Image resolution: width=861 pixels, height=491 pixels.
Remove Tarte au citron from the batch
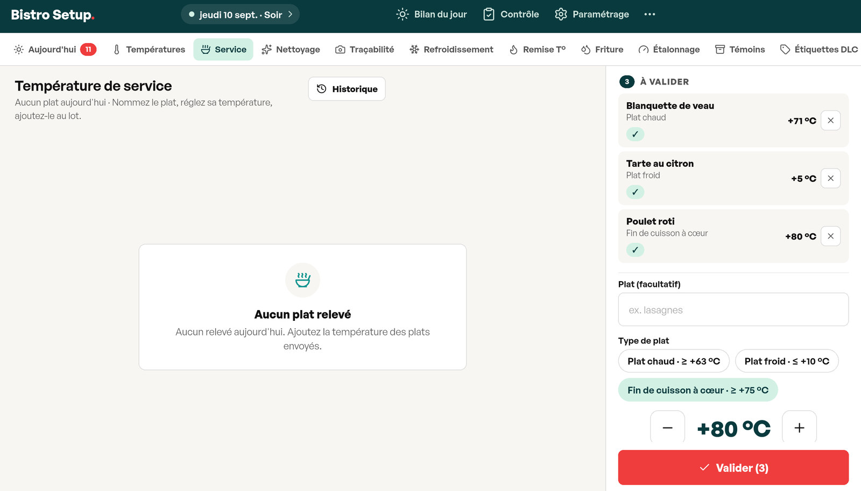click(830, 178)
